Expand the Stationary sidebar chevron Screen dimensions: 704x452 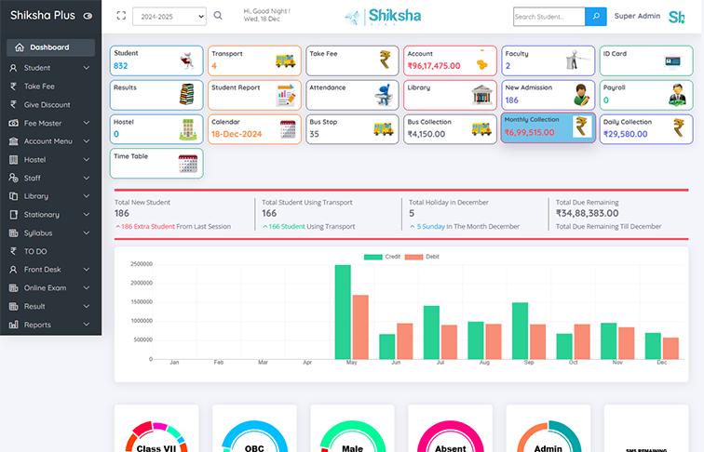[87, 214]
